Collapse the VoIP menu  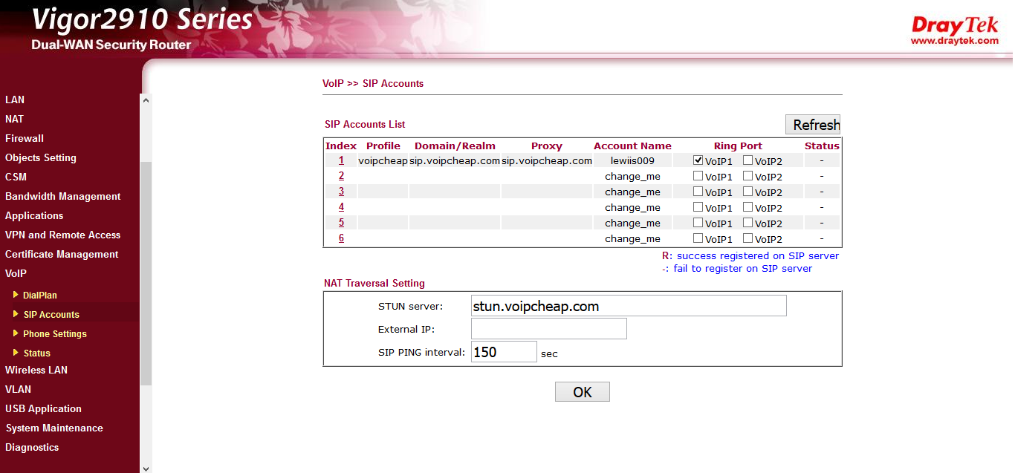[x=16, y=273]
